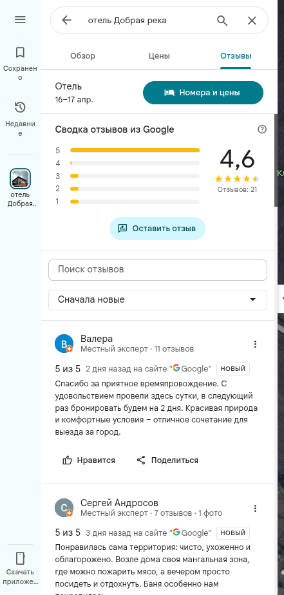Filter reviews by the 2-star bar

coord(135,189)
